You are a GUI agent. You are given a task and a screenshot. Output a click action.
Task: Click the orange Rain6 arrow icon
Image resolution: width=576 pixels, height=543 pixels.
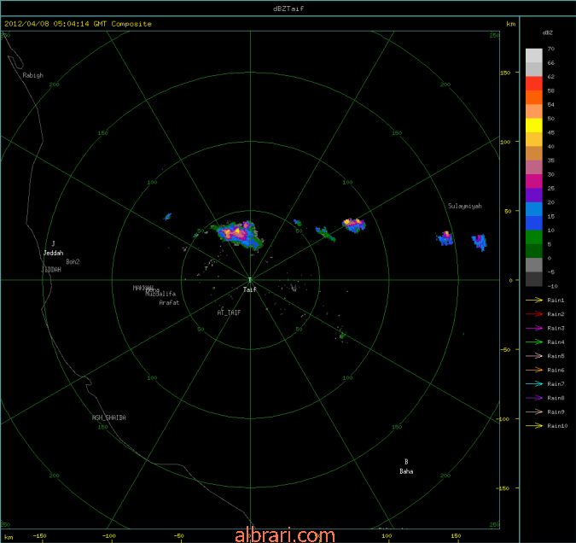534,370
